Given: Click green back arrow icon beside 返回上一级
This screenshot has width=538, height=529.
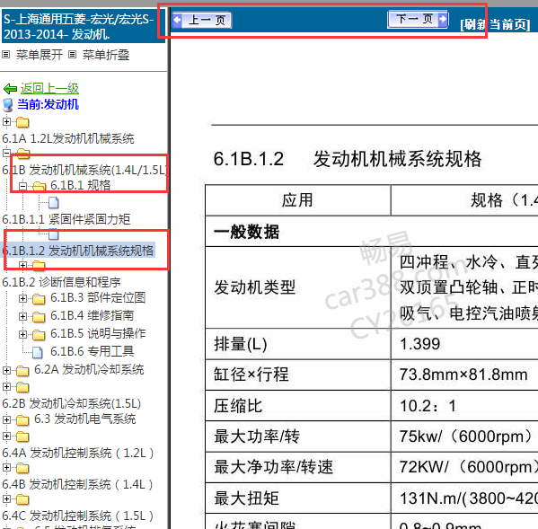Looking at the screenshot, I should [10, 89].
